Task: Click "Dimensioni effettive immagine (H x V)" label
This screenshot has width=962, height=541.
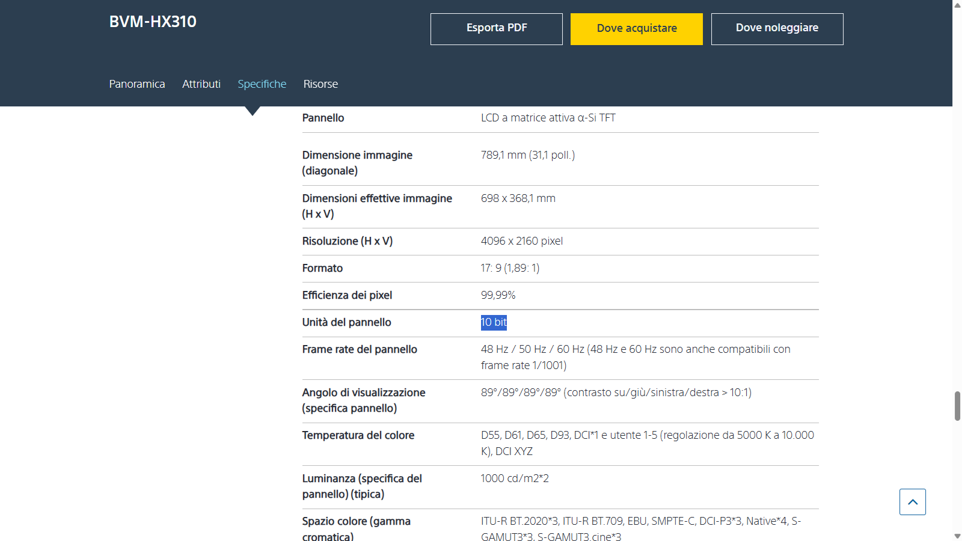Action: (x=377, y=206)
